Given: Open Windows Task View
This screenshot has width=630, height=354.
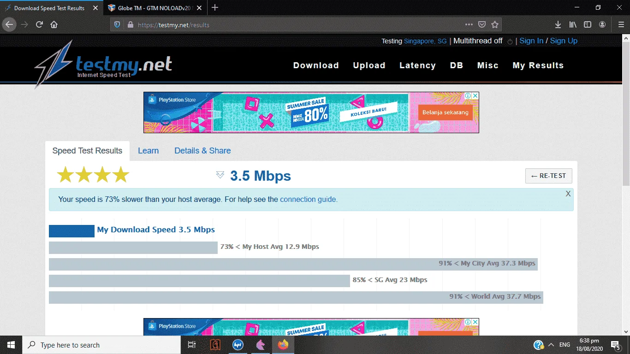Looking at the screenshot, I should tap(192, 345).
